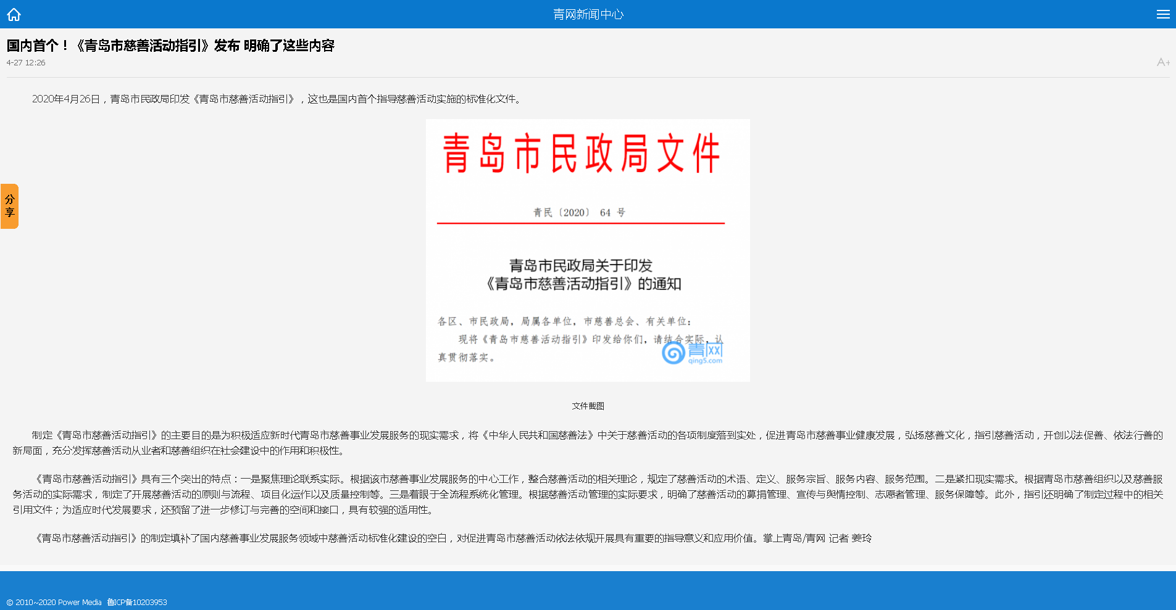Click the opening paragraph starting 2020年4月26日
Screen dimensions: 1176x610
coord(278,99)
